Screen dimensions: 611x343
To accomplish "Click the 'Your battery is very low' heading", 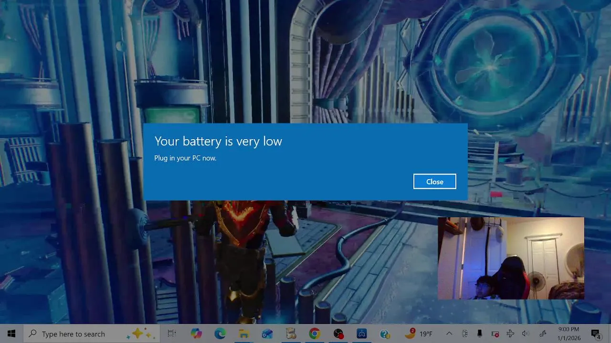I will tap(218, 141).
